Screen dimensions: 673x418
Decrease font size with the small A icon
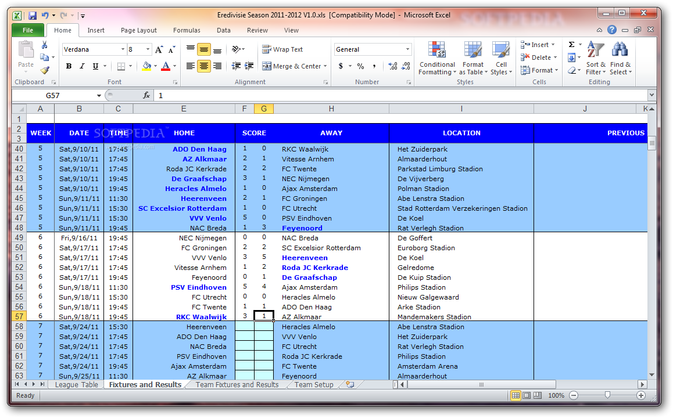coord(171,49)
